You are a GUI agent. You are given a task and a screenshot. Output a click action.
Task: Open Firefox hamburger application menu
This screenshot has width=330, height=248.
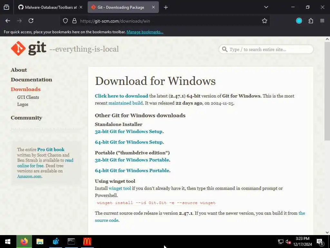coord(322,21)
